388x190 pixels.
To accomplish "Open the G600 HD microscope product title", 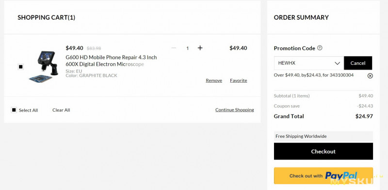I will pos(111,61).
